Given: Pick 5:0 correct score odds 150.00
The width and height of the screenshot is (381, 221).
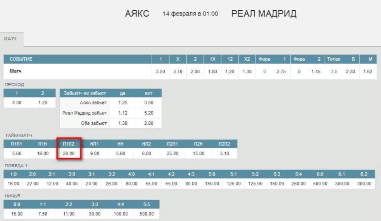Looking at the screenshot, I should point(212,184).
